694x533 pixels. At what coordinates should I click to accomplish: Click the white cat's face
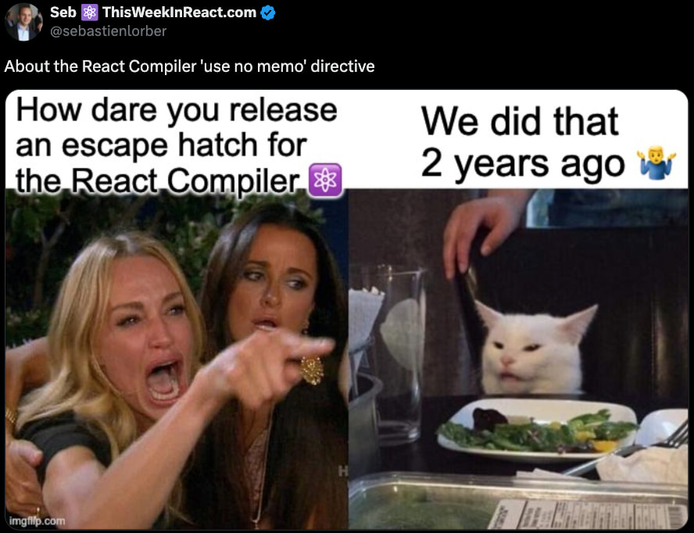point(531,351)
